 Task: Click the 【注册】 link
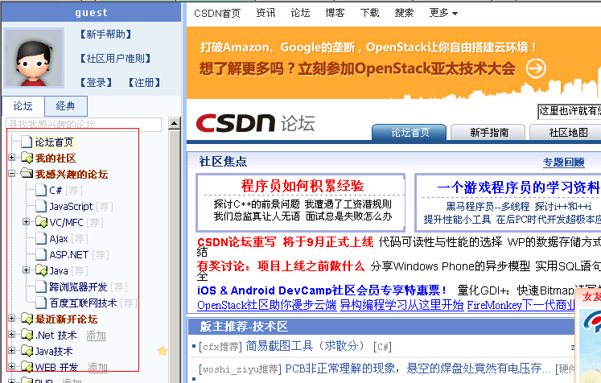tap(144, 82)
